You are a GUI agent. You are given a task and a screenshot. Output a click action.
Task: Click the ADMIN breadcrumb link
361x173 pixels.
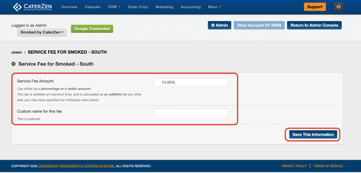(17, 53)
